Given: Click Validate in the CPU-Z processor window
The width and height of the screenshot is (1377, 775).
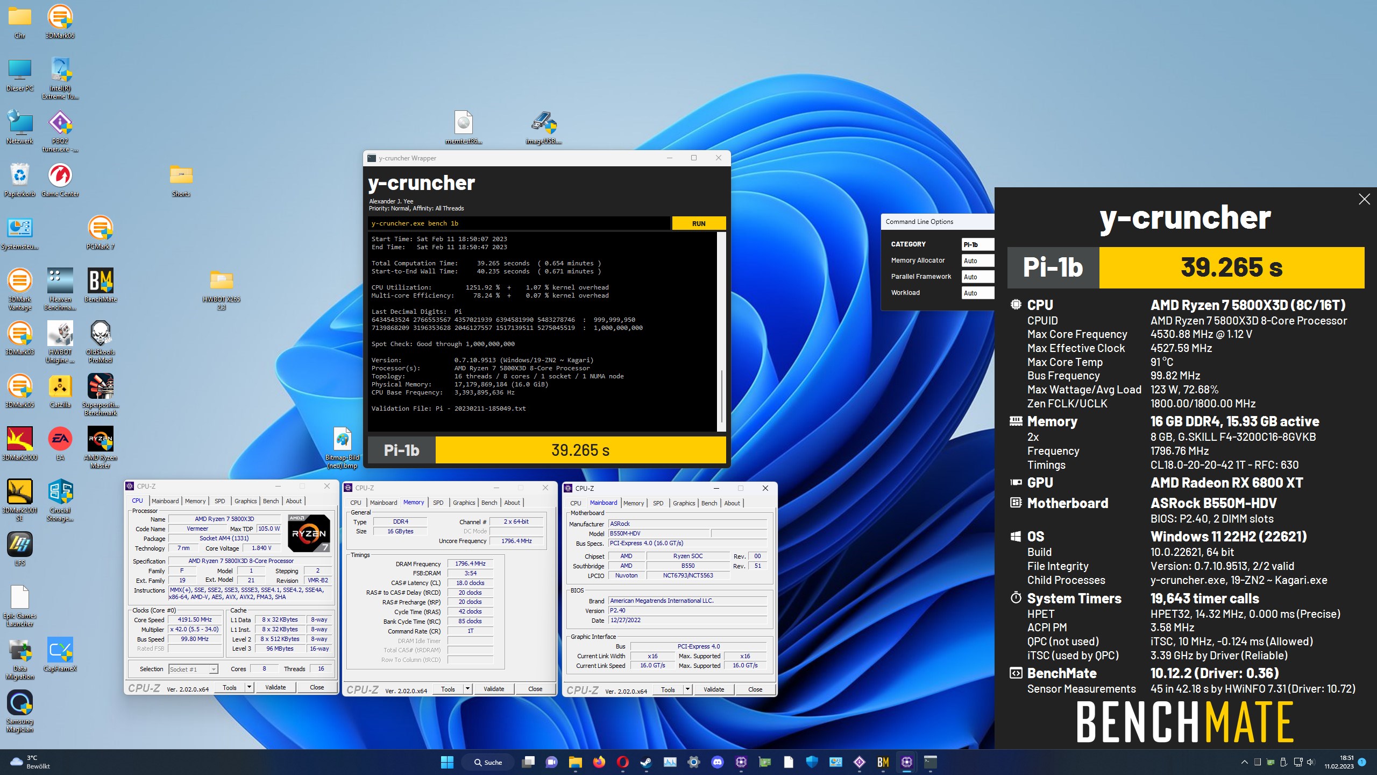Looking at the screenshot, I should point(275,687).
